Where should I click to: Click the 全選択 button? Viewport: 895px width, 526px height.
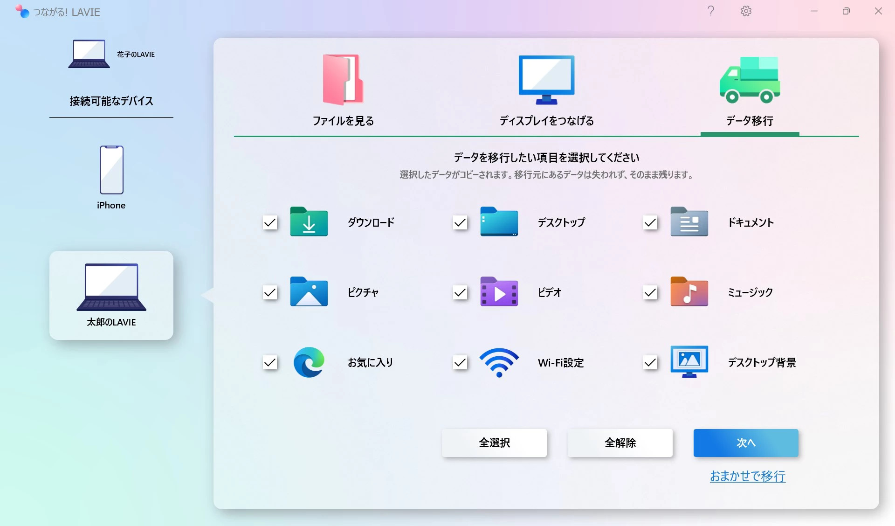click(494, 443)
